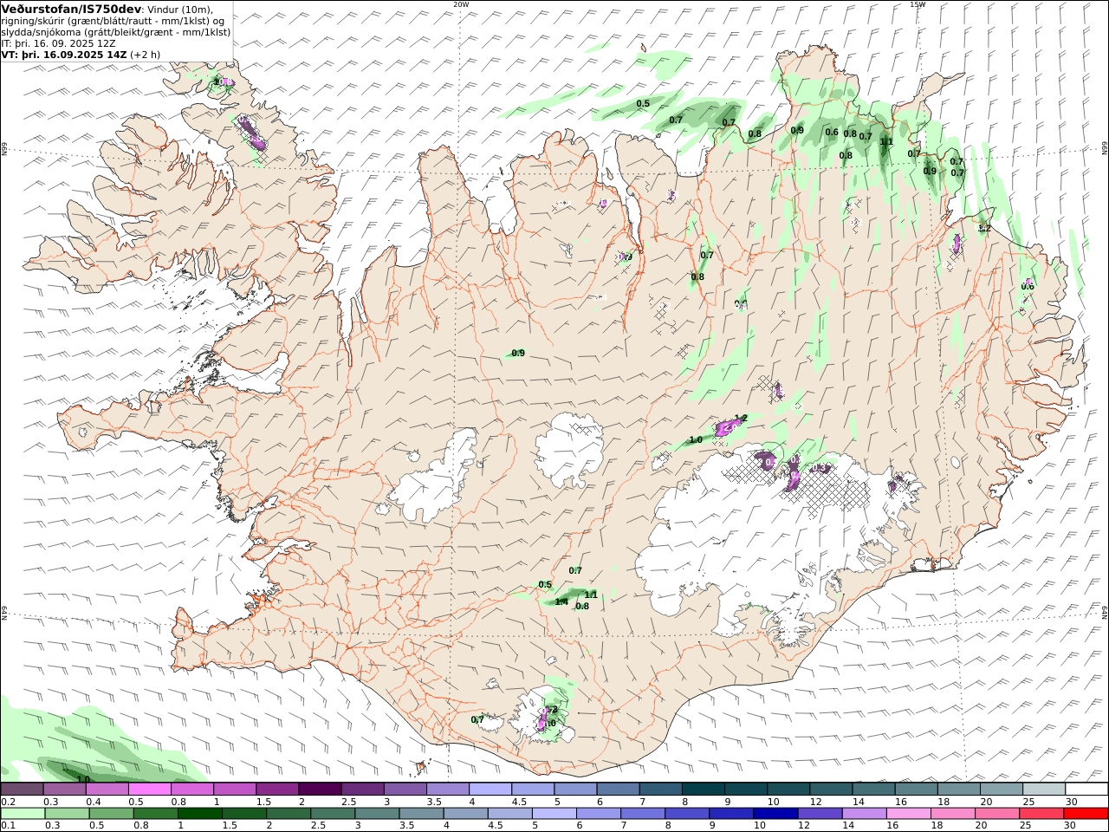Select the light lavender 4 snow-scale swatch
This screenshot has height=832, width=1109.
tap(489, 790)
